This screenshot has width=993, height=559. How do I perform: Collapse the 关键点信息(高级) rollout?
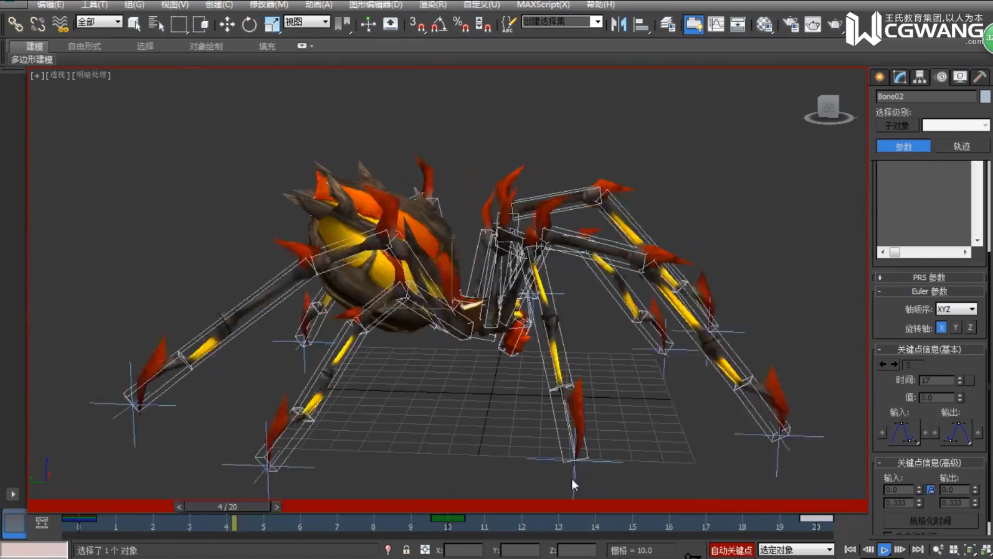click(928, 463)
